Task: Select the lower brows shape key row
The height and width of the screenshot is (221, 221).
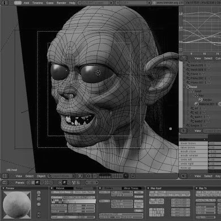Action: [x=193, y=143]
